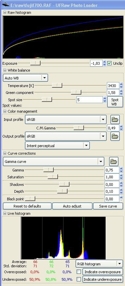The height and width of the screenshot is (286, 125).
Task: Increase Exposure with up spinner arrow
Action: coord(104,62)
